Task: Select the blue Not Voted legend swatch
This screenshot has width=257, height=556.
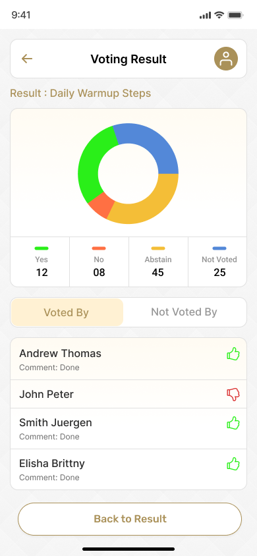Action: tap(219, 248)
